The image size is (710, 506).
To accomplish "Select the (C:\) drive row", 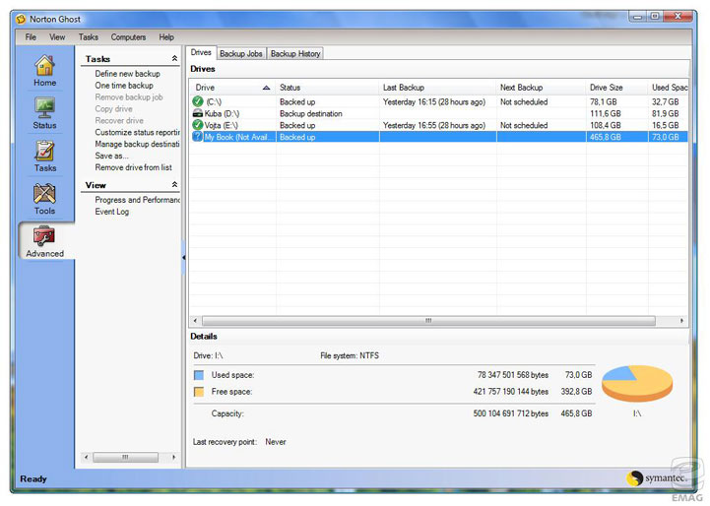I will pyautogui.click(x=438, y=101).
